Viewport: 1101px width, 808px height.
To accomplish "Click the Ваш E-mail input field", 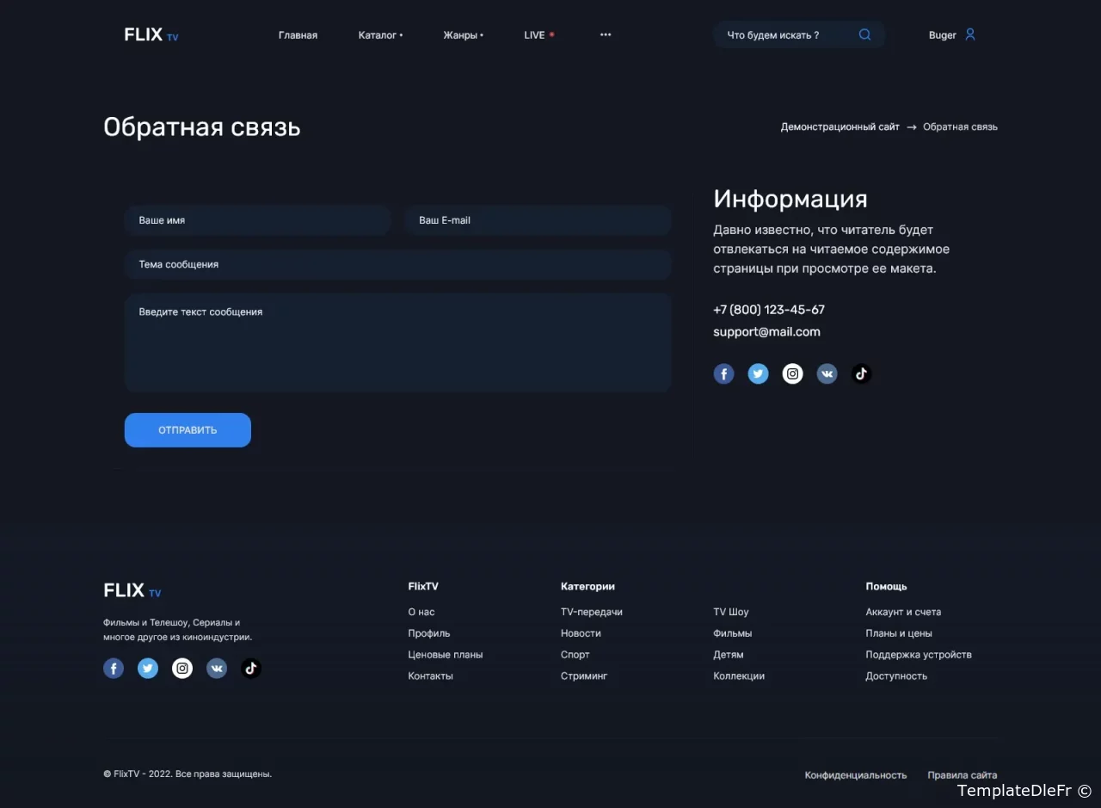I will [x=538, y=220].
